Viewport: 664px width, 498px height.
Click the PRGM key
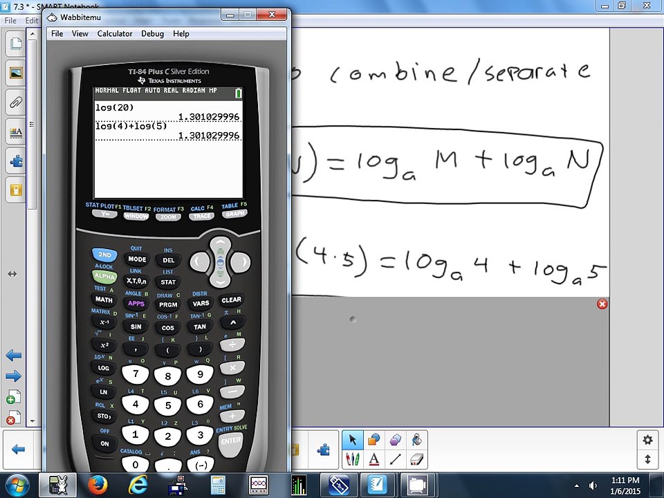(x=168, y=304)
